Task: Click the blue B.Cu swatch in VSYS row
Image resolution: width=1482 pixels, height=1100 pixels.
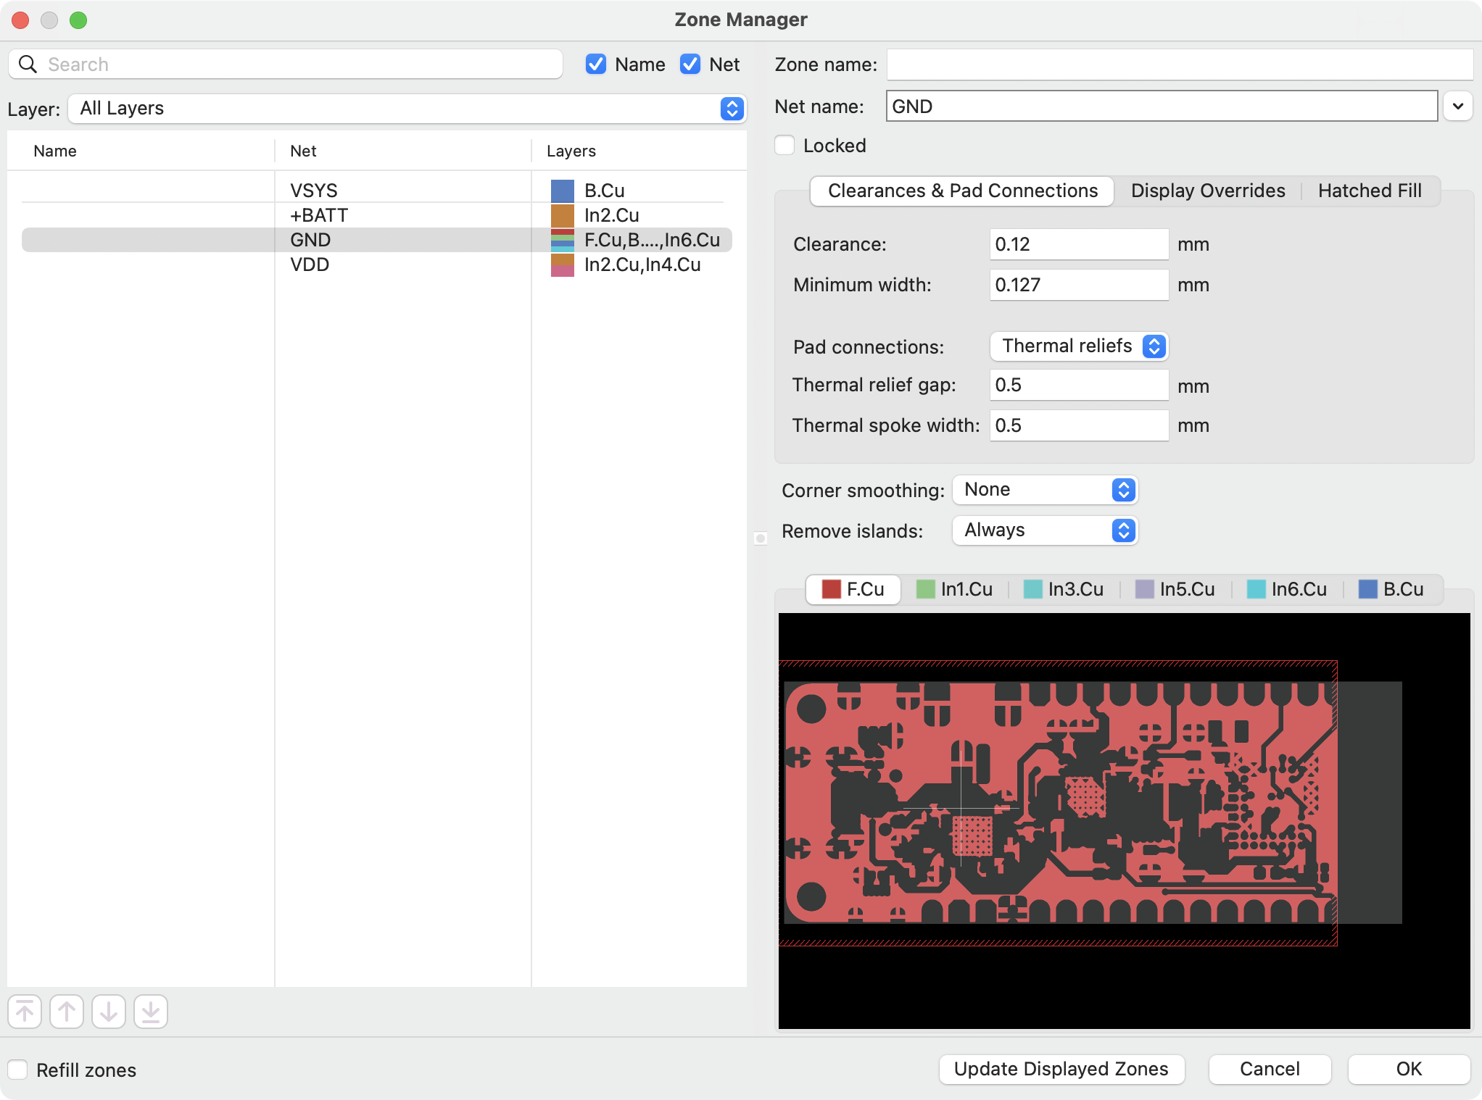Action: (x=562, y=191)
